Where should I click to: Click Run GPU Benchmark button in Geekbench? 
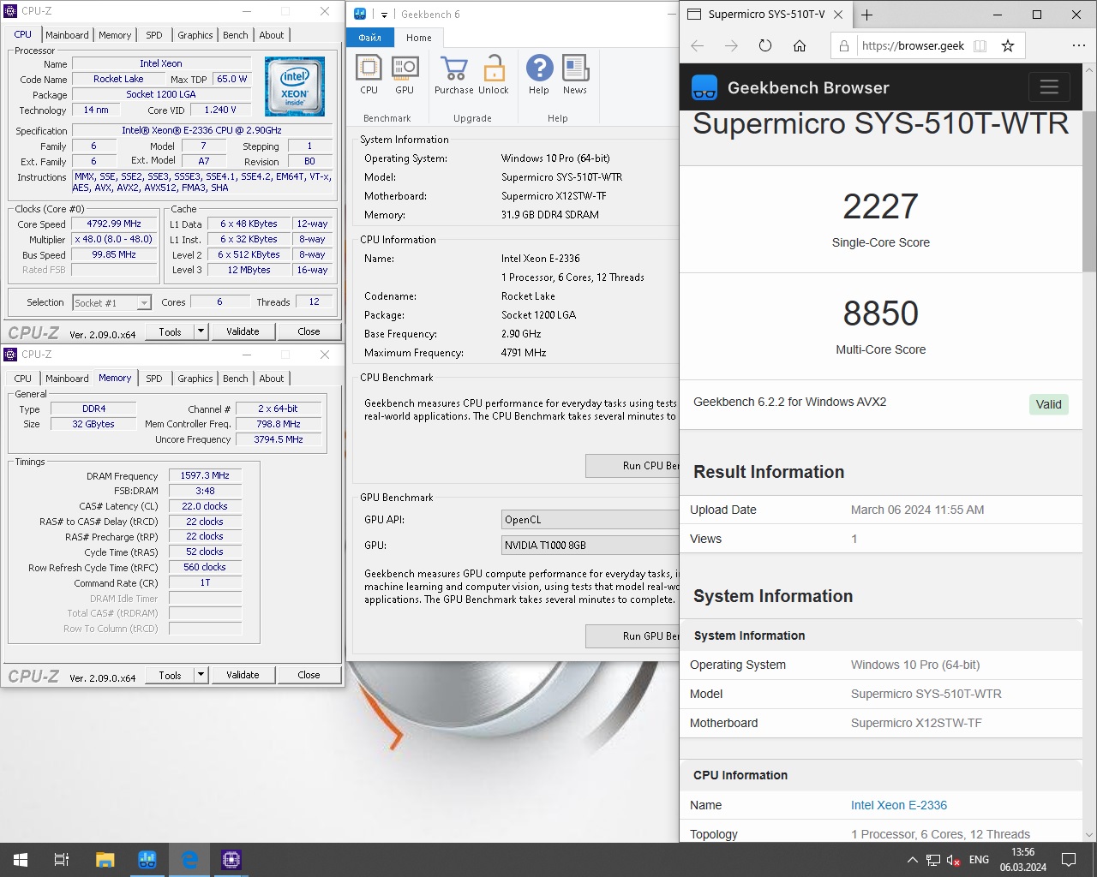click(633, 636)
